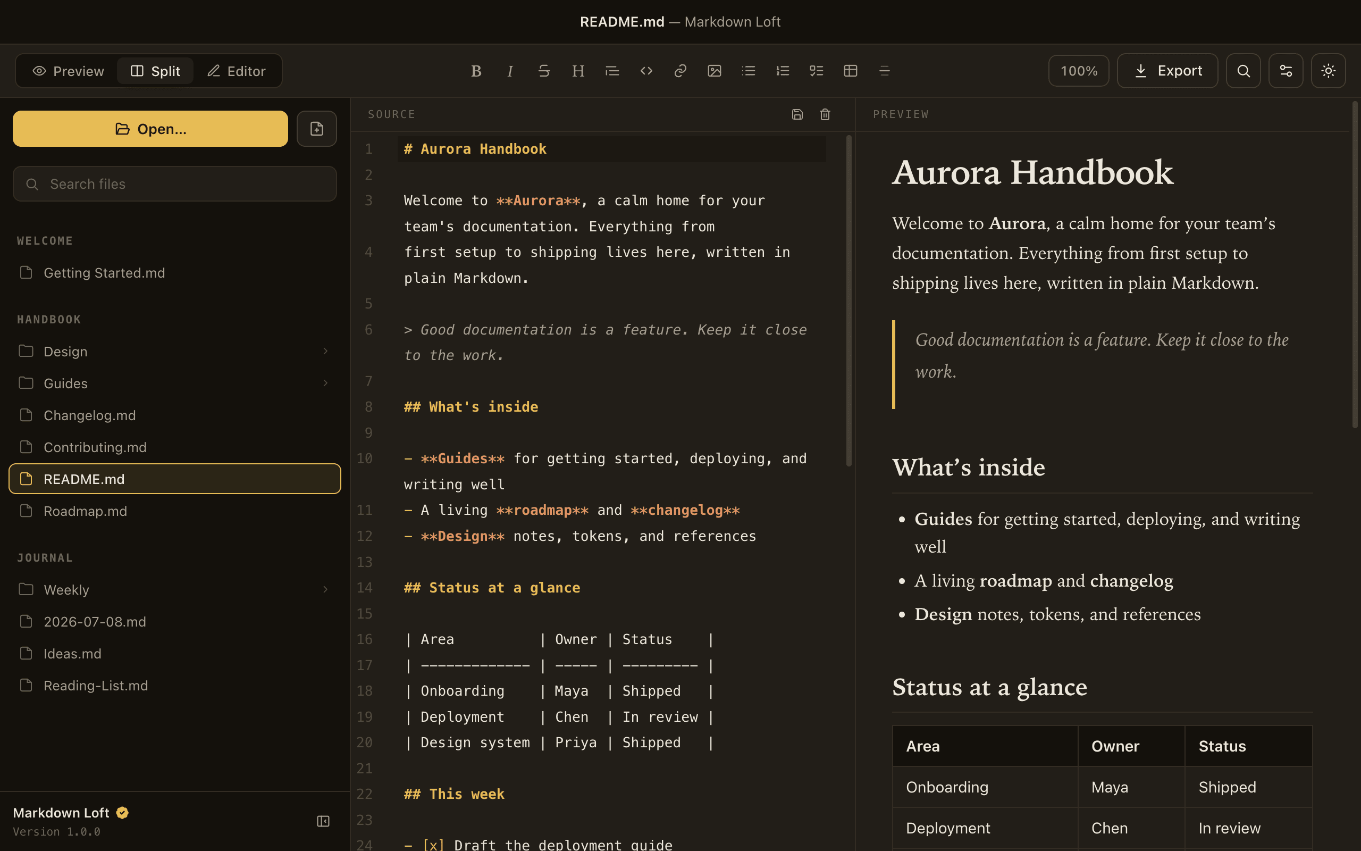Open Roadmap.md in the sidebar

pos(175,511)
